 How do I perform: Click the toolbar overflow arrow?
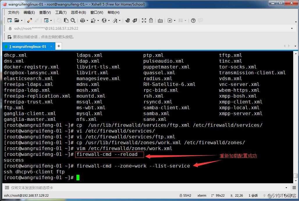(296, 22)
